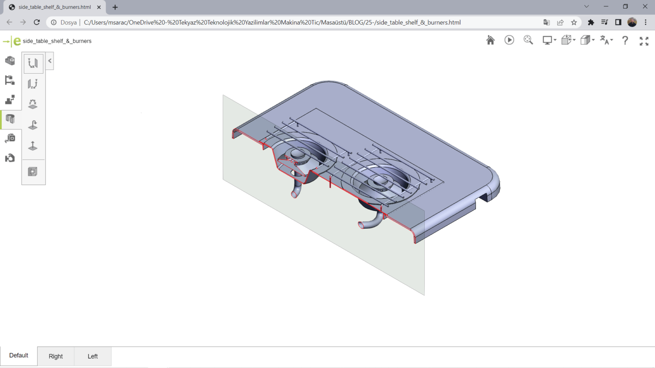This screenshot has height=368, width=655.
Task: Switch to the Left view tab
Action: pos(93,356)
